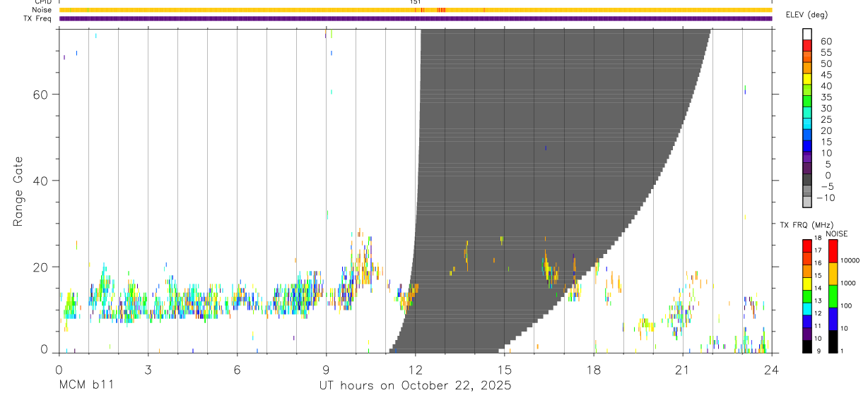The height and width of the screenshot is (400, 868).
Task: Click x-axis tick label '21'
Action: tap(682, 370)
